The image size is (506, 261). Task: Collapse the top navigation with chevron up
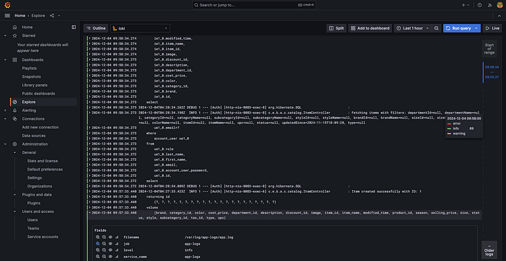(x=499, y=16)
